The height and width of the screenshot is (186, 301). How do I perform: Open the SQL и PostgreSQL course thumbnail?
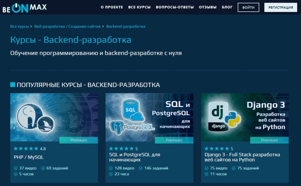(x=149, y=117)
